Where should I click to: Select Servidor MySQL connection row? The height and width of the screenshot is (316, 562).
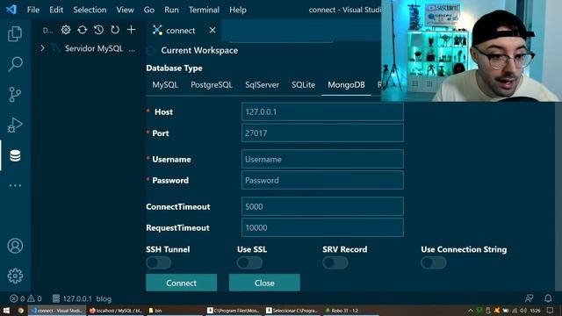(89, 48)
